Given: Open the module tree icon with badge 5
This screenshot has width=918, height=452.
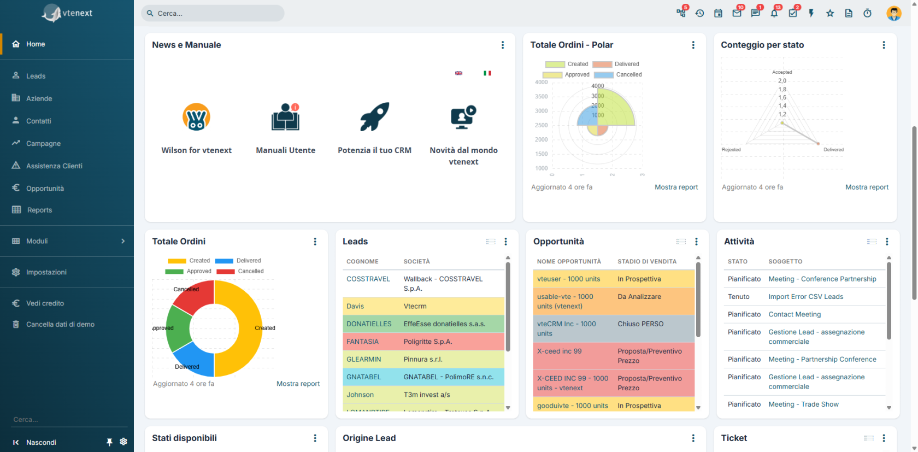Looking at the screenshot, I should 681,13.
